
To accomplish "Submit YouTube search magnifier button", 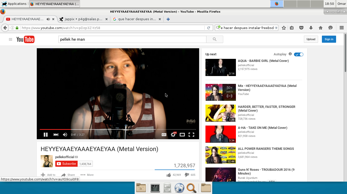I will (x=215, y=39).
